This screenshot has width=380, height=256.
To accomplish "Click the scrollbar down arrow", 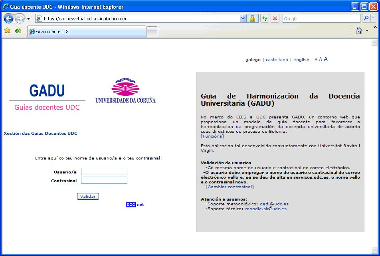I will [374, 250].
